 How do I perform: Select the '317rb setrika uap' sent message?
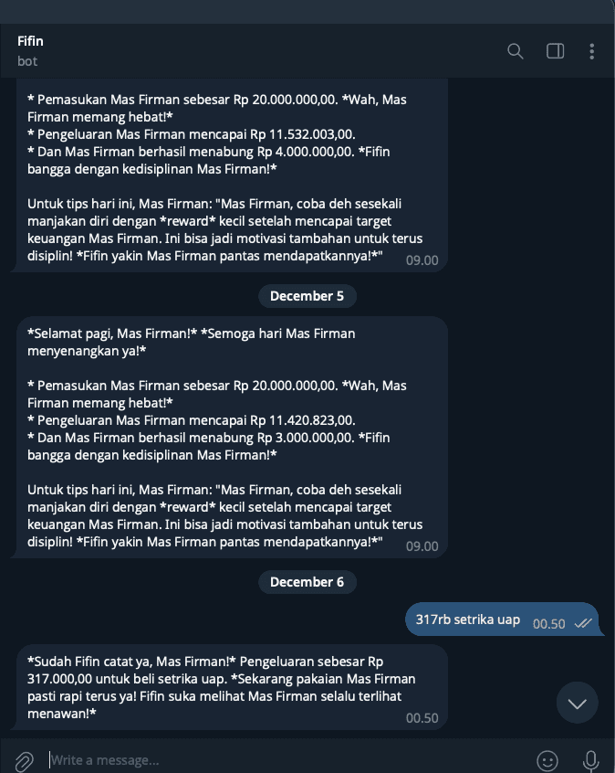pyautogui.click(x=503, y=619)
